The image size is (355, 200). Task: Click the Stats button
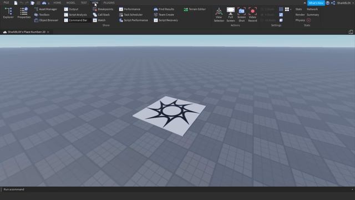pos(298,9)
